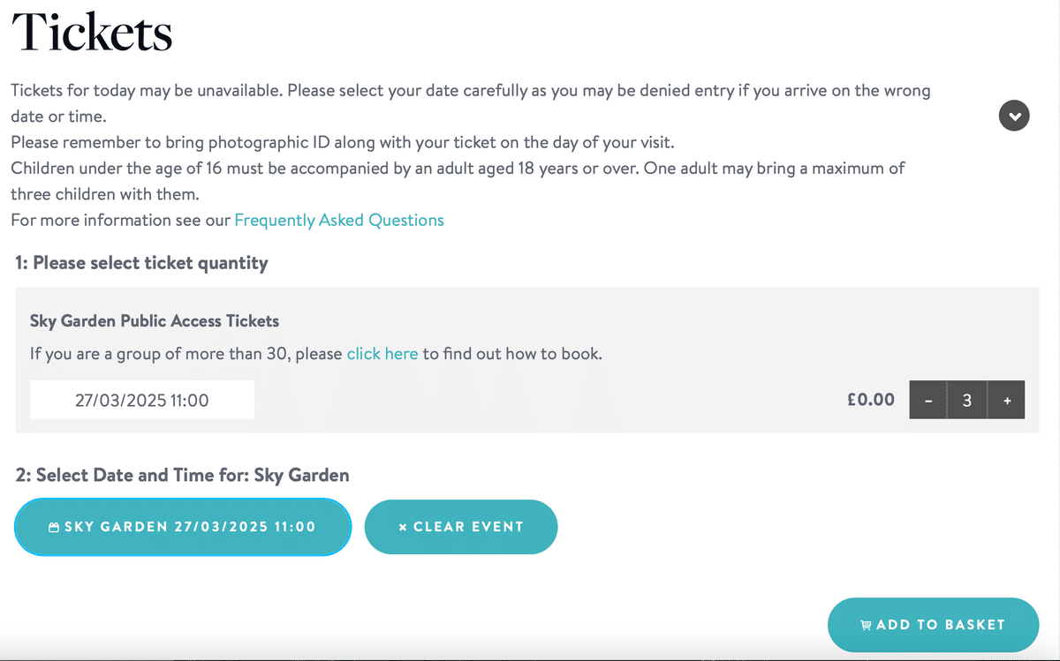The width and height of the screenshot is (1060, 661).
Task: Expand the ticket information chevron circle
Action: (1014, 116)
